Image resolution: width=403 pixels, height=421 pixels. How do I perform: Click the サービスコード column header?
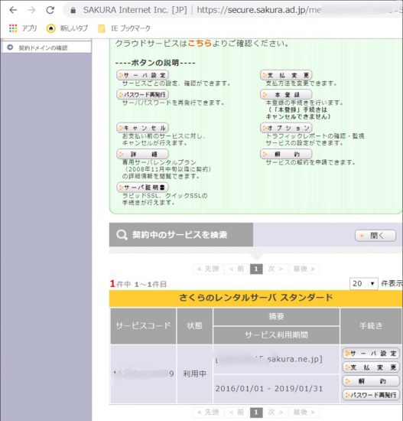[x=143, y=325]
